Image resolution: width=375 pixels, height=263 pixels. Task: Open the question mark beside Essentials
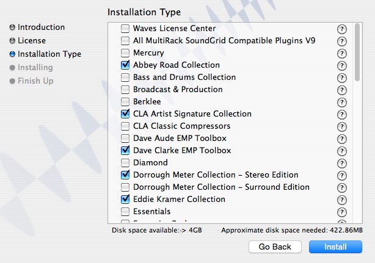click(342, 212)
